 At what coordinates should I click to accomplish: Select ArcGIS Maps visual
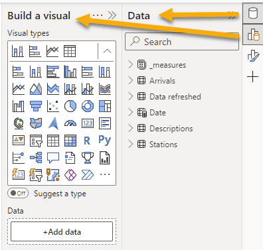(x=53, y=174)
